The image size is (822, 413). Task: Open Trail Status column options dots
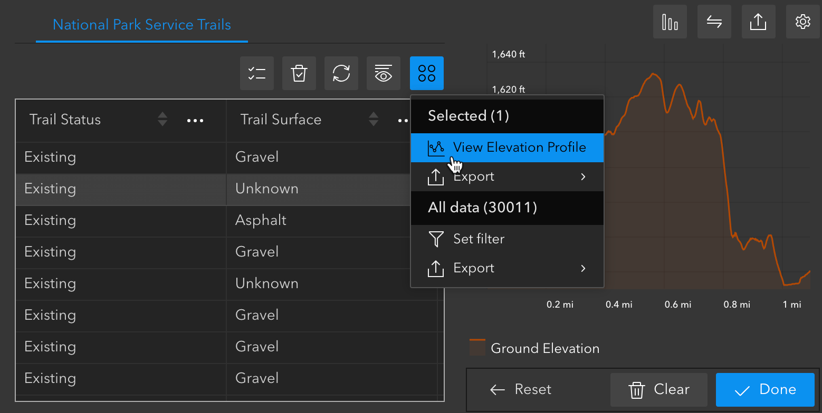[195, 121]
